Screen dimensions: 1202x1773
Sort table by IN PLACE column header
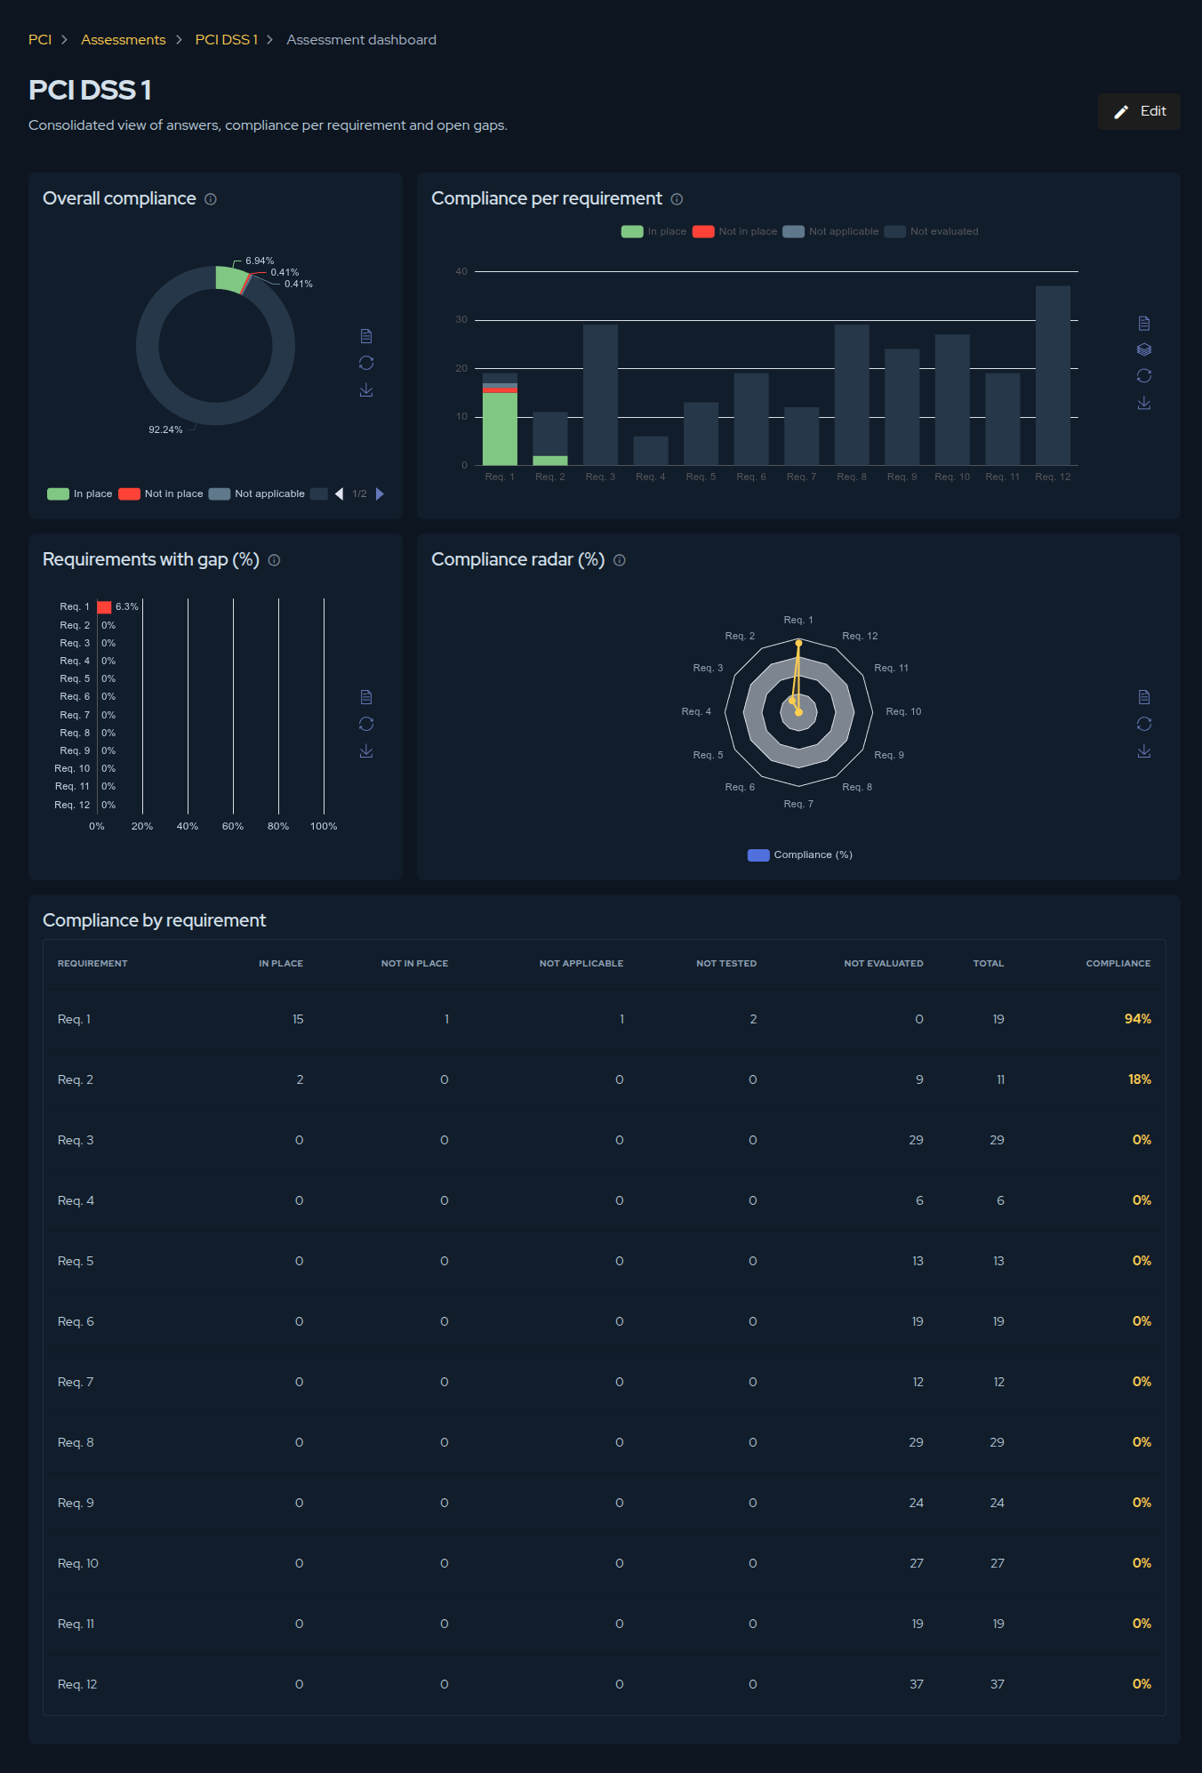[x=281, y=963]
